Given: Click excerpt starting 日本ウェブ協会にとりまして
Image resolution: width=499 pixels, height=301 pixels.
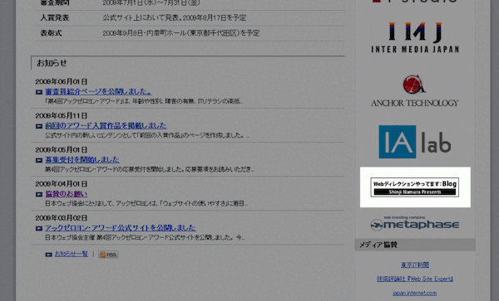Looking at the screenshot, I should point(146,203).
